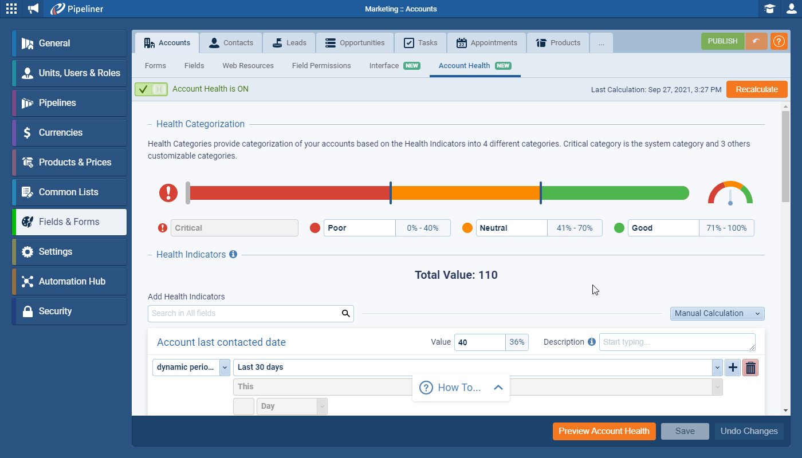The height and width of the screenshot is (458, 802).
Task: Click the user profile icon
Action: click(x=791, y=9)
